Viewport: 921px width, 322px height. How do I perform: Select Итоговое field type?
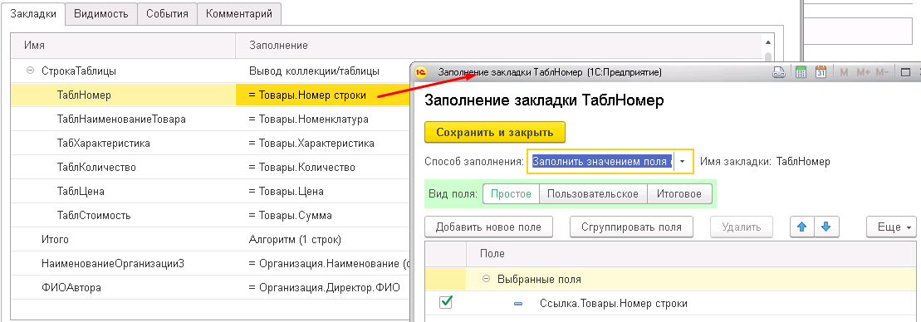pos(679,194)
